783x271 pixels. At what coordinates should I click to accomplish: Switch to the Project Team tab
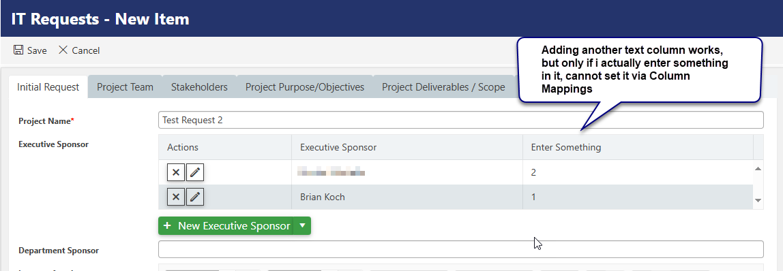click(x=125, y=87)
